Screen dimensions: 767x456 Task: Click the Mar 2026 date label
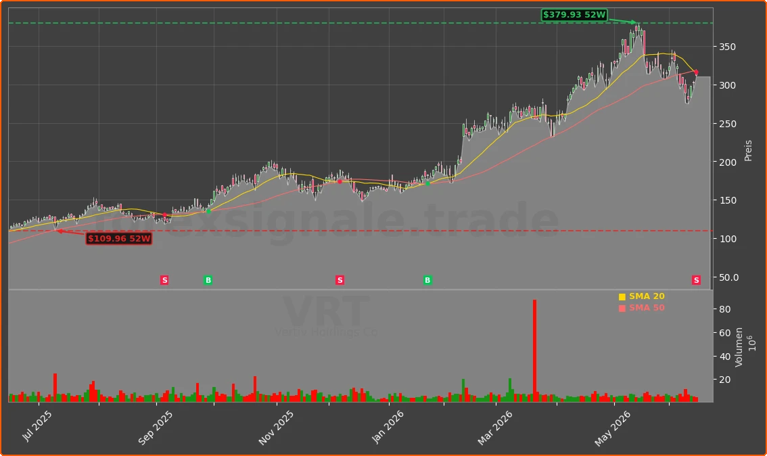(495, 428)
